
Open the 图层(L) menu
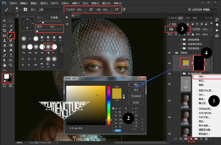pyautogui.click(x=44, y=3)
